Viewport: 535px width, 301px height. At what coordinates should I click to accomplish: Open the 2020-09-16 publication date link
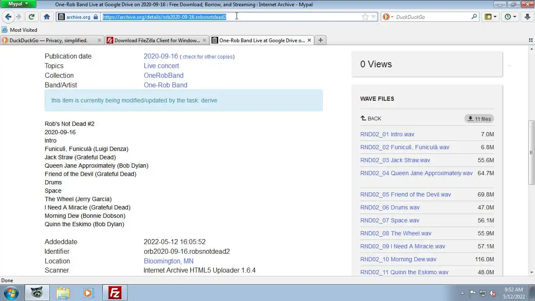pos(161,56)
